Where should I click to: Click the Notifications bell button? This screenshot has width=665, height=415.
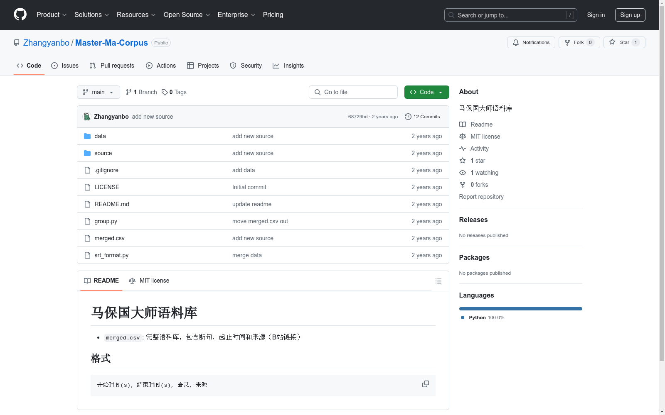tap(531, 42)
